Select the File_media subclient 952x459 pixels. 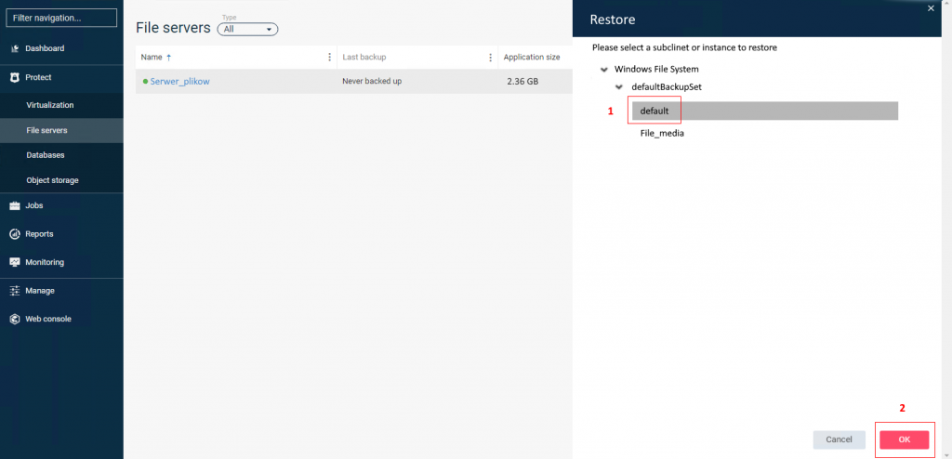pyautogui.click(x=662, y=134)
